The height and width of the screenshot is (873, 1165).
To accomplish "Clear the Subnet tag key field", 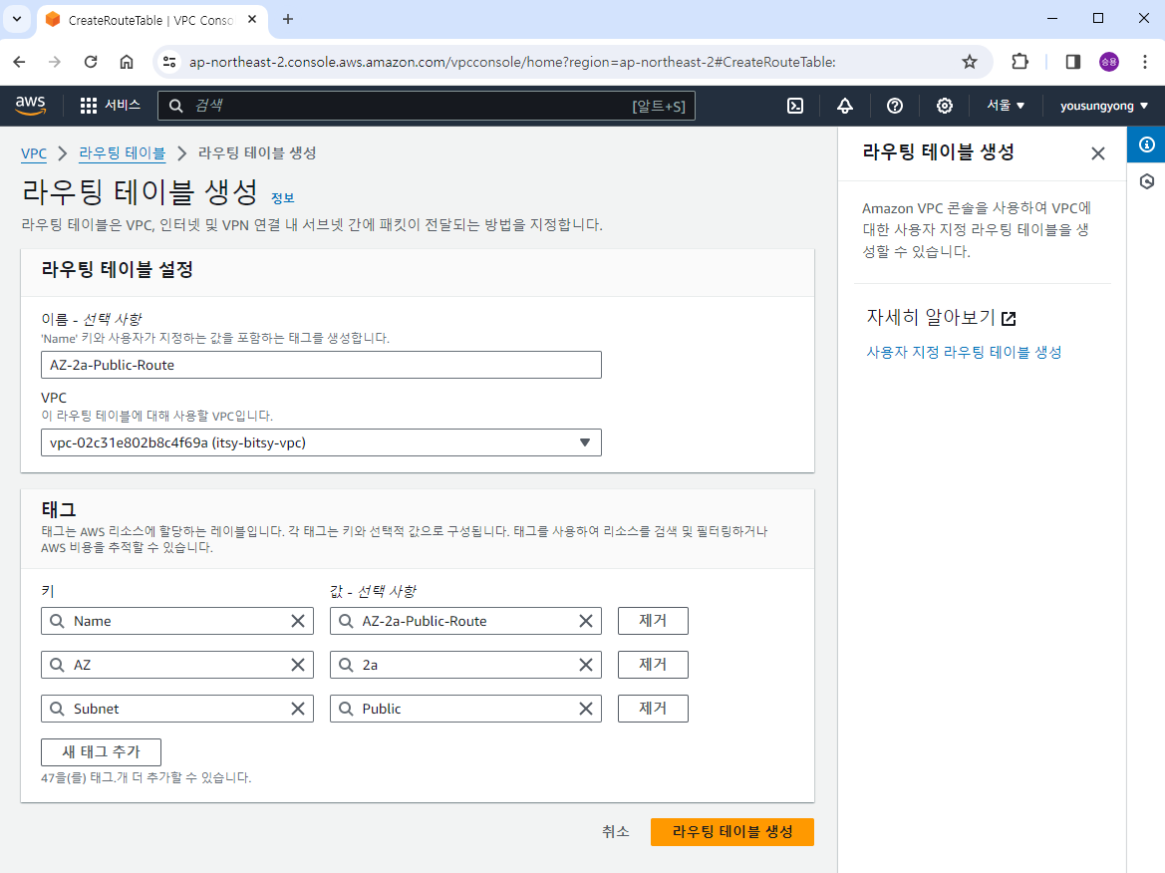I will point(298,709).
